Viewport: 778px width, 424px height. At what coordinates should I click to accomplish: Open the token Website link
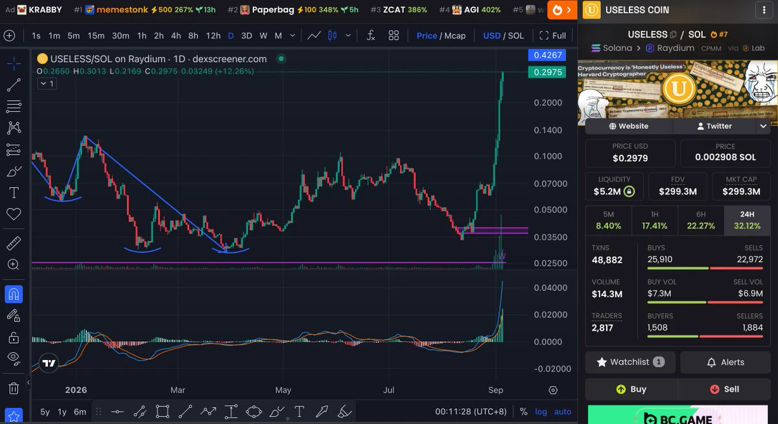[x=629, y=126]
